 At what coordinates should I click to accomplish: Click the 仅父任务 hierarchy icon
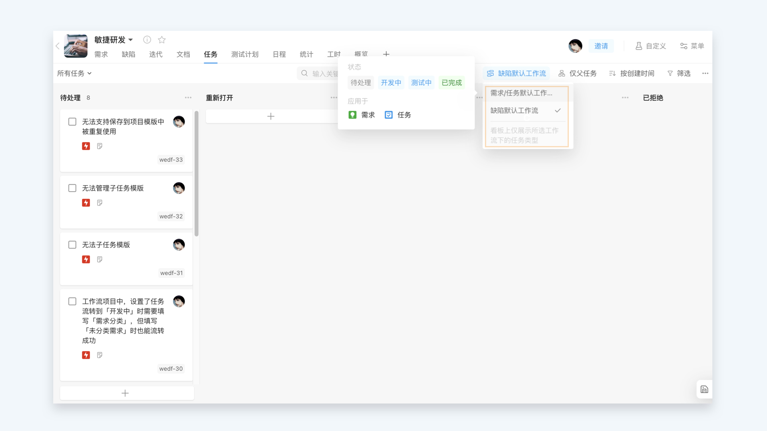(561, 73)
